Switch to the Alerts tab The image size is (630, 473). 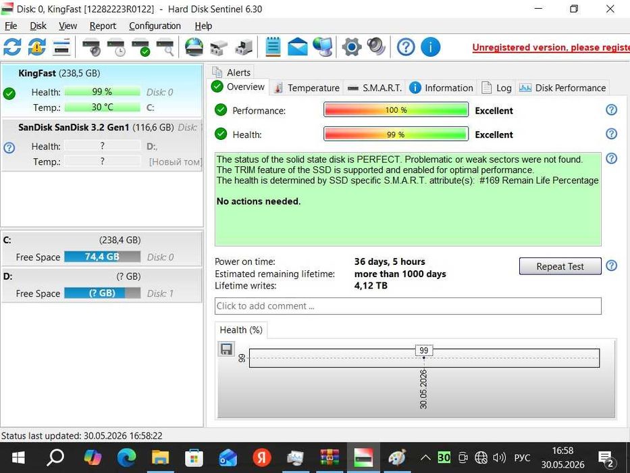tap(232, 72)
